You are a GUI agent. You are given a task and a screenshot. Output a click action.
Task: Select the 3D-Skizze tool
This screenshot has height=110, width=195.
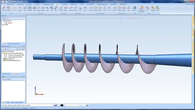pyautogui.click(x=9, y=9)
